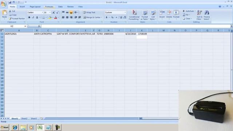The height and width of the screenshot is (131, 233).
Task: Switch to the View tab
Action: click(80, 7)
